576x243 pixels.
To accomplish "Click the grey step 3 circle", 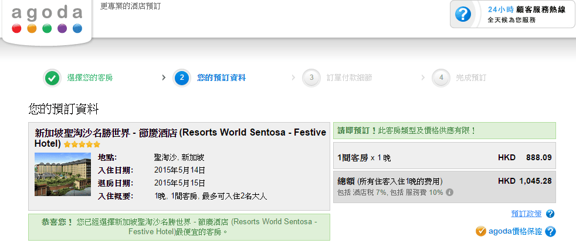I will click(311, 77).
